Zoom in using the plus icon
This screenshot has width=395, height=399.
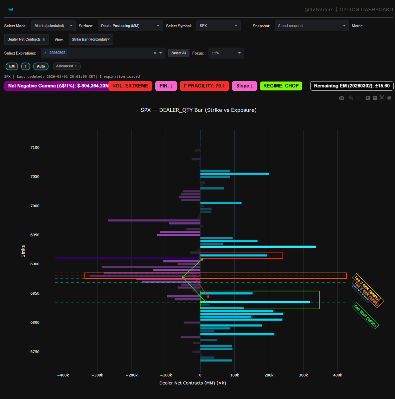point(367,98)
